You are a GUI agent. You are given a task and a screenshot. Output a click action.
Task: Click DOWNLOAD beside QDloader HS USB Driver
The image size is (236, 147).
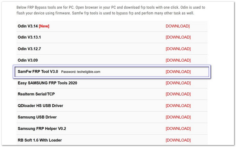click(x=178, y=106)
